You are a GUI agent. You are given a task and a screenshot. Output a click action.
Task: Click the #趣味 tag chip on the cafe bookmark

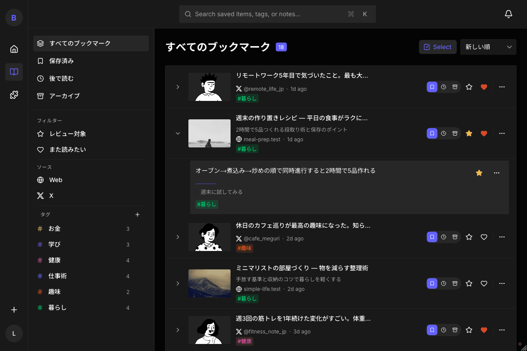coord(245,248)
